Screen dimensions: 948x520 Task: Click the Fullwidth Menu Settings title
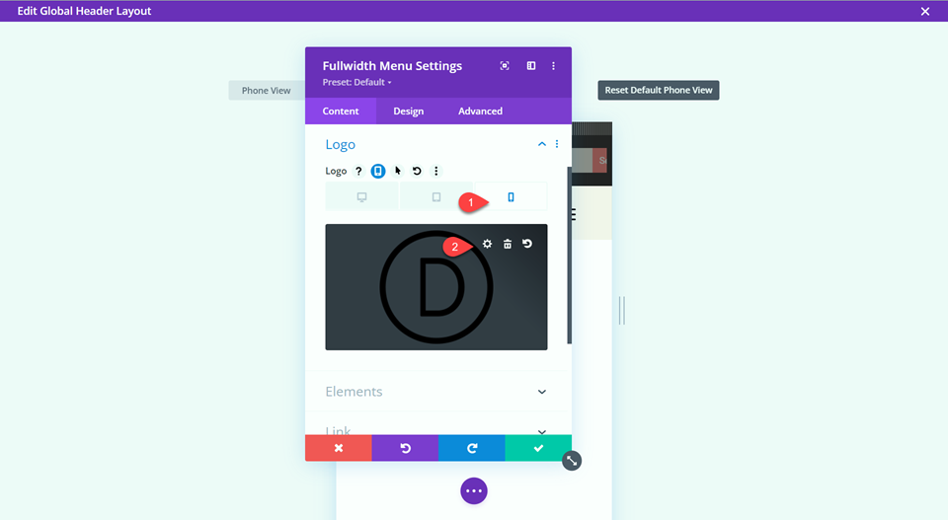coord(392,66)
